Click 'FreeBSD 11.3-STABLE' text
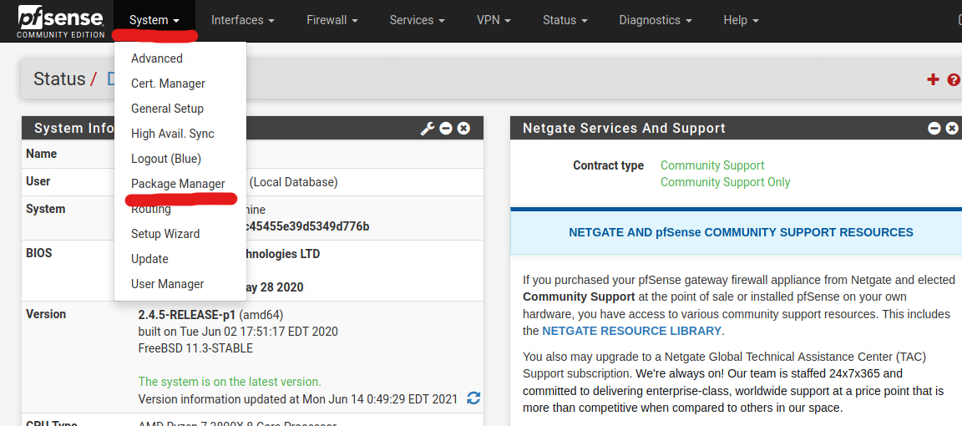The image size is (962, 426). (195, 348)
